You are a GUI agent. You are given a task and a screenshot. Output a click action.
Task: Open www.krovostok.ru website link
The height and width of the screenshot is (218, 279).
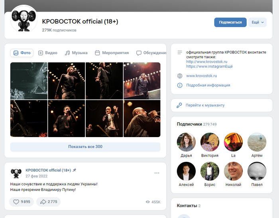click(201, 76)
